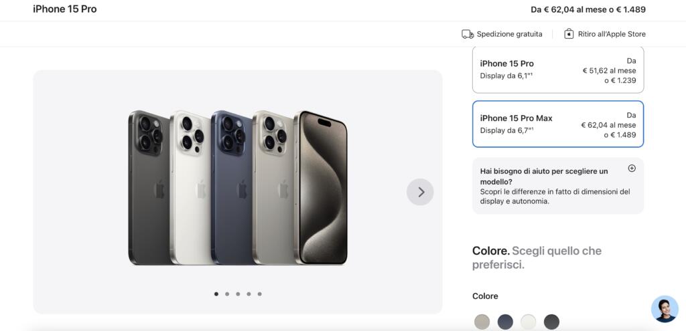
Task: Click 'Ritiro all'Apple Store' link
Action: pyautogui.click(x=612, y=34)
